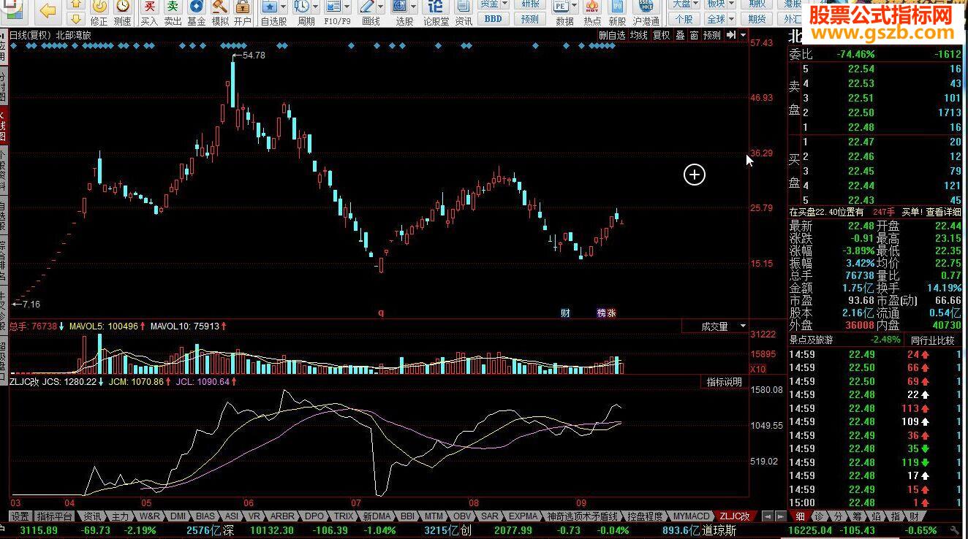This screenshot has height=539, width=968.
Task: Open the 模拟 simulated trading icon
Action: [219, 13]
